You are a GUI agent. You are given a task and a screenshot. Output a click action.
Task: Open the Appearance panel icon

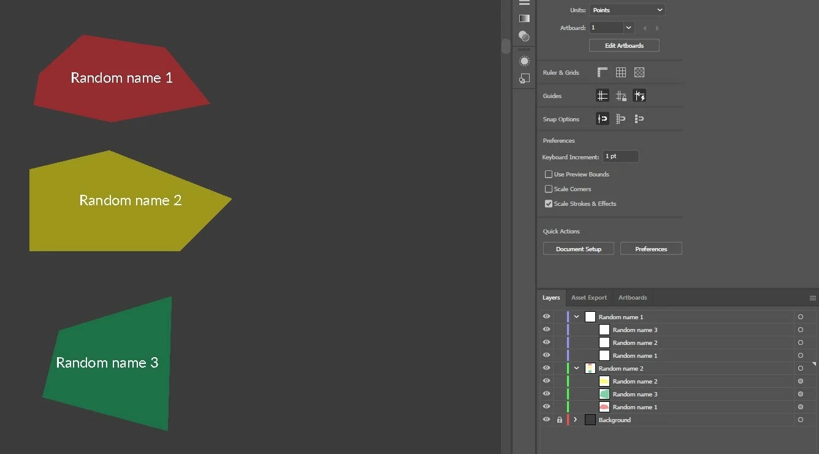pyautogui.click(x=524, y=61)
